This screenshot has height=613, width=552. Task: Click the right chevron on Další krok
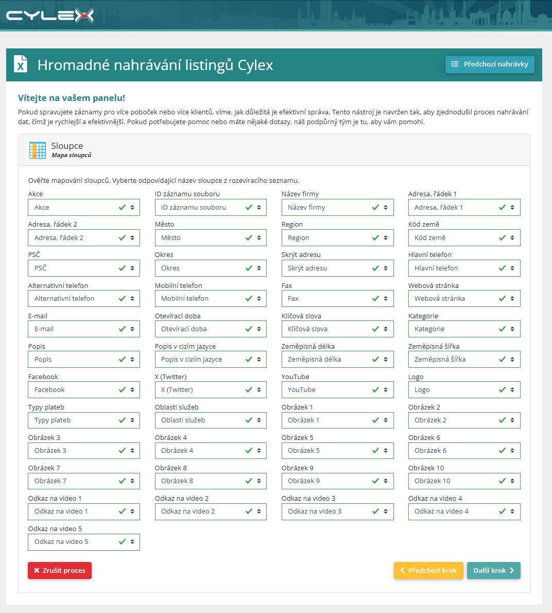[x=512, y=570]
